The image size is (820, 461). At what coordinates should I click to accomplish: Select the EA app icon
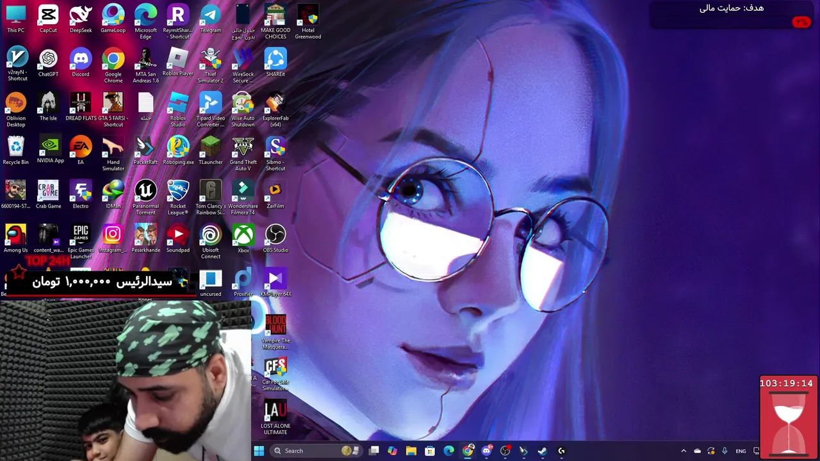[81, 150]
